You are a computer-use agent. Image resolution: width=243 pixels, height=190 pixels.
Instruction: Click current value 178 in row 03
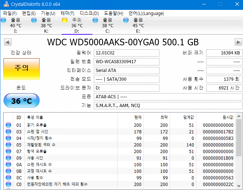(138, 132)
